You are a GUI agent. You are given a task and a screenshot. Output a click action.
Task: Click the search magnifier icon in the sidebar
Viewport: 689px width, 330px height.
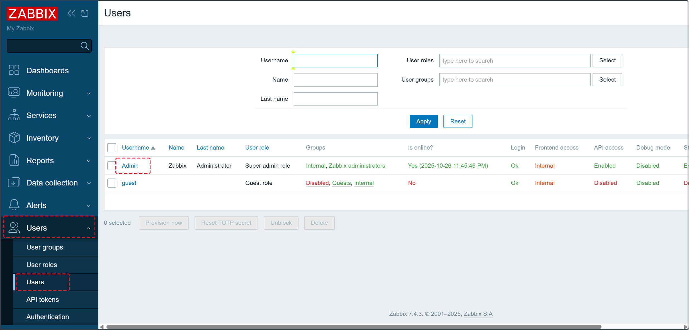[x=84, y=46]
